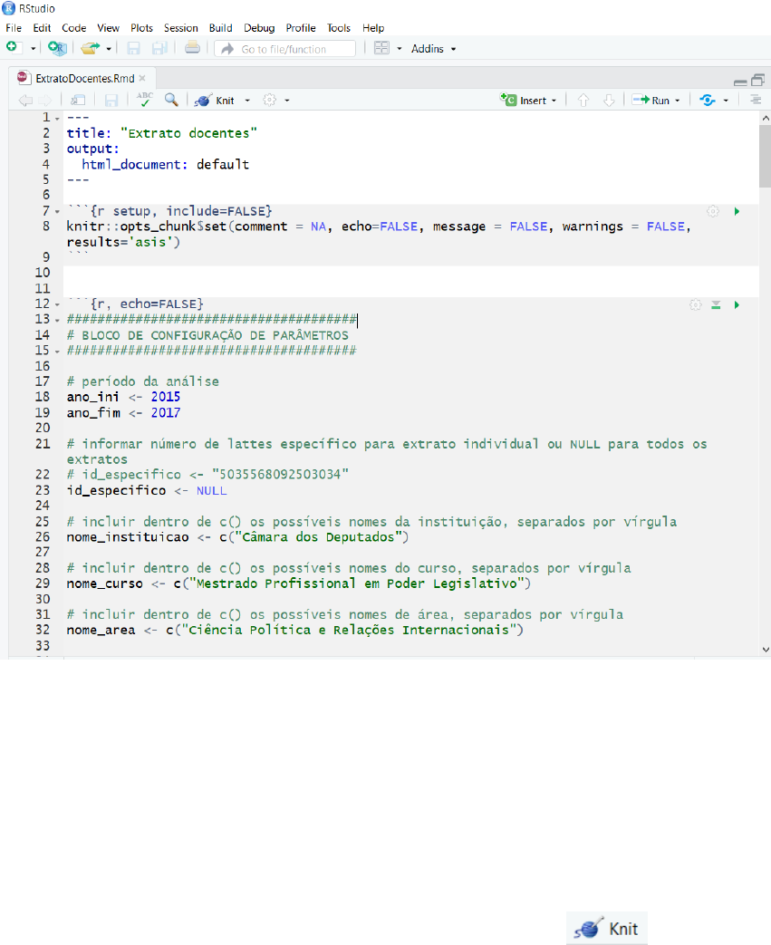Open the Workspace Panes dropdown arrow
This screenshot has width=771, height=945.
tap(399, 49)
